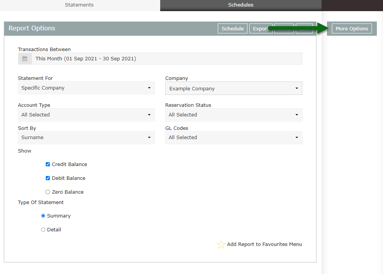The width and height of the screenshot is (383, 274).
Task: Click the Schedule button
Action: coord(232,28)
